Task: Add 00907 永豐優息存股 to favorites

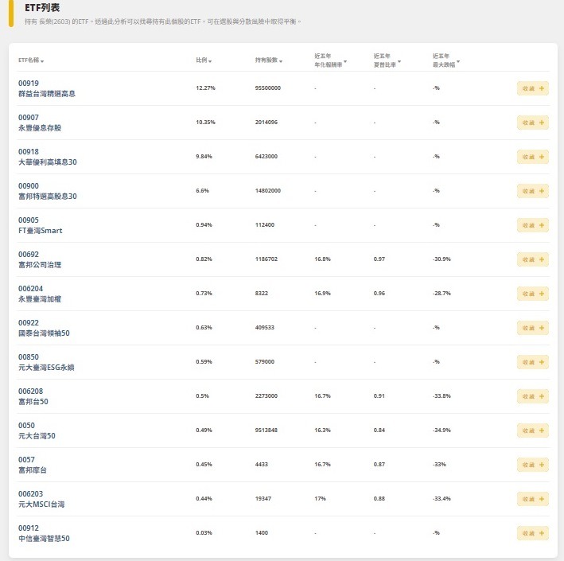Action: tap(533, 123)
